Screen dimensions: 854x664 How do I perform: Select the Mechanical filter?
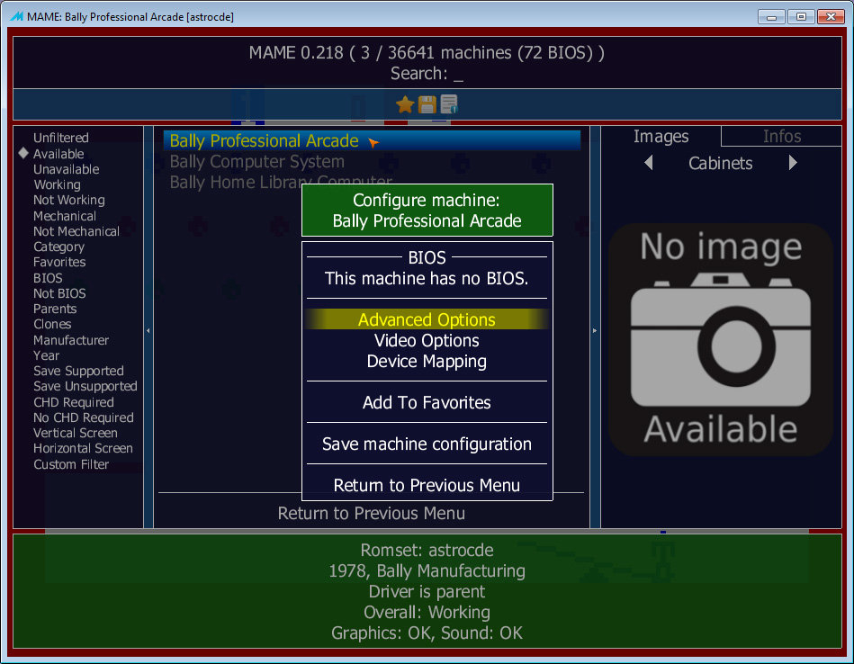[x=65, y=216]
